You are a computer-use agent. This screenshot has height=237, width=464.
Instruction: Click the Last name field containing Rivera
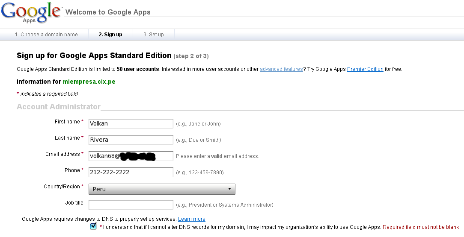[131, 140]
